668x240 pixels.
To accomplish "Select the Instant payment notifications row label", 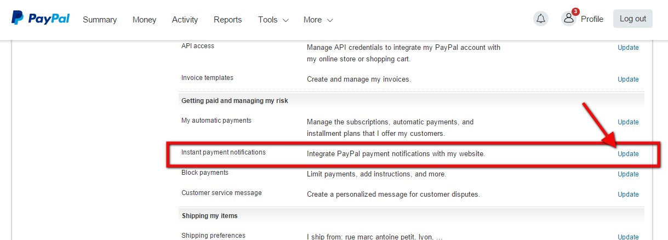I will click(x=223, y=152).
